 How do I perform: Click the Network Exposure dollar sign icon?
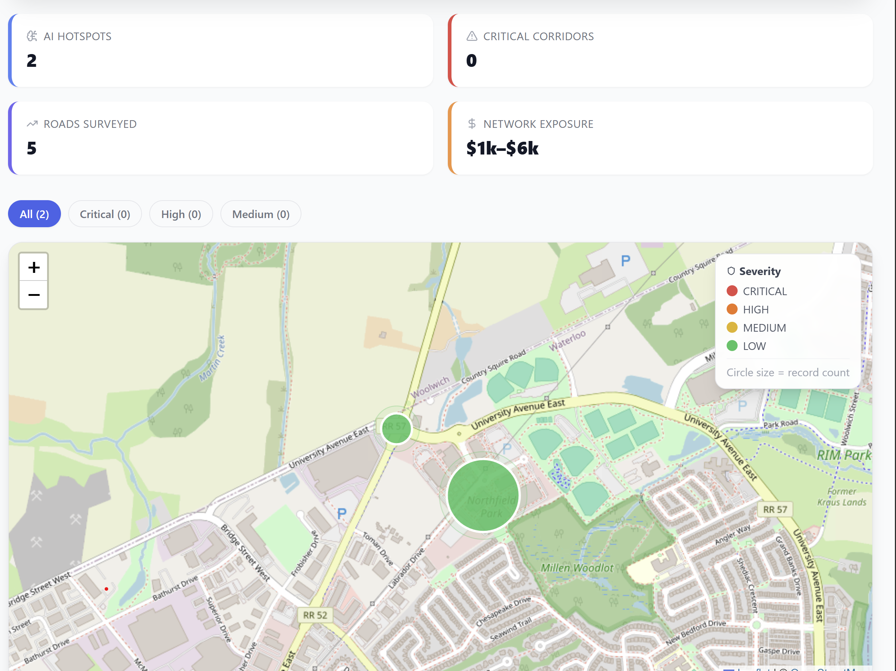tap(472, 124)
